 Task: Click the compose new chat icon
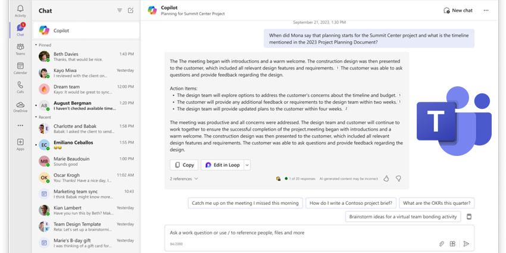click(x=130, y=10)
